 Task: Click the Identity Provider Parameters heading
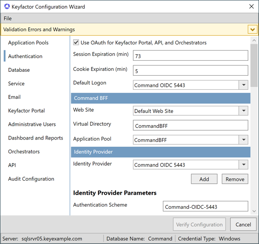point(115,193)
